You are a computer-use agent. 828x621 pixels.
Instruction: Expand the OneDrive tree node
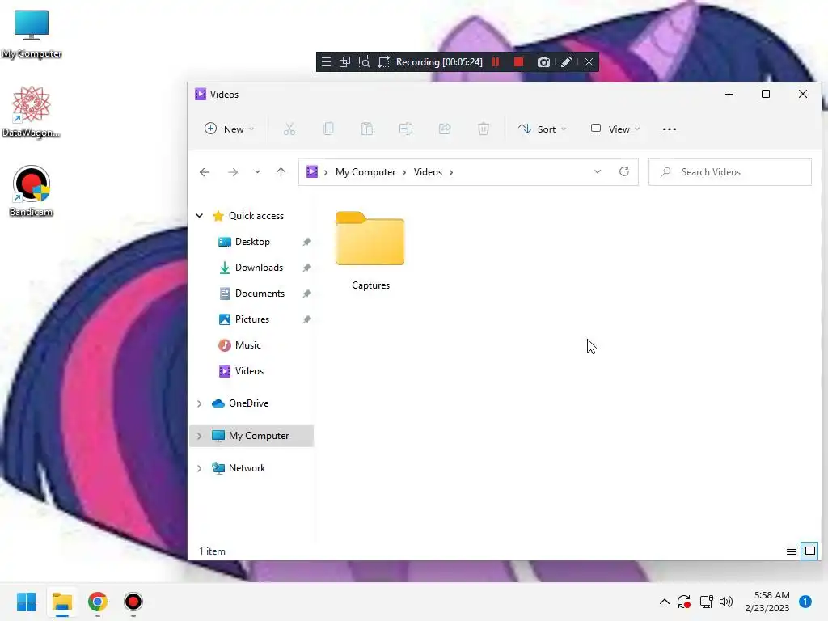[199, 403]
